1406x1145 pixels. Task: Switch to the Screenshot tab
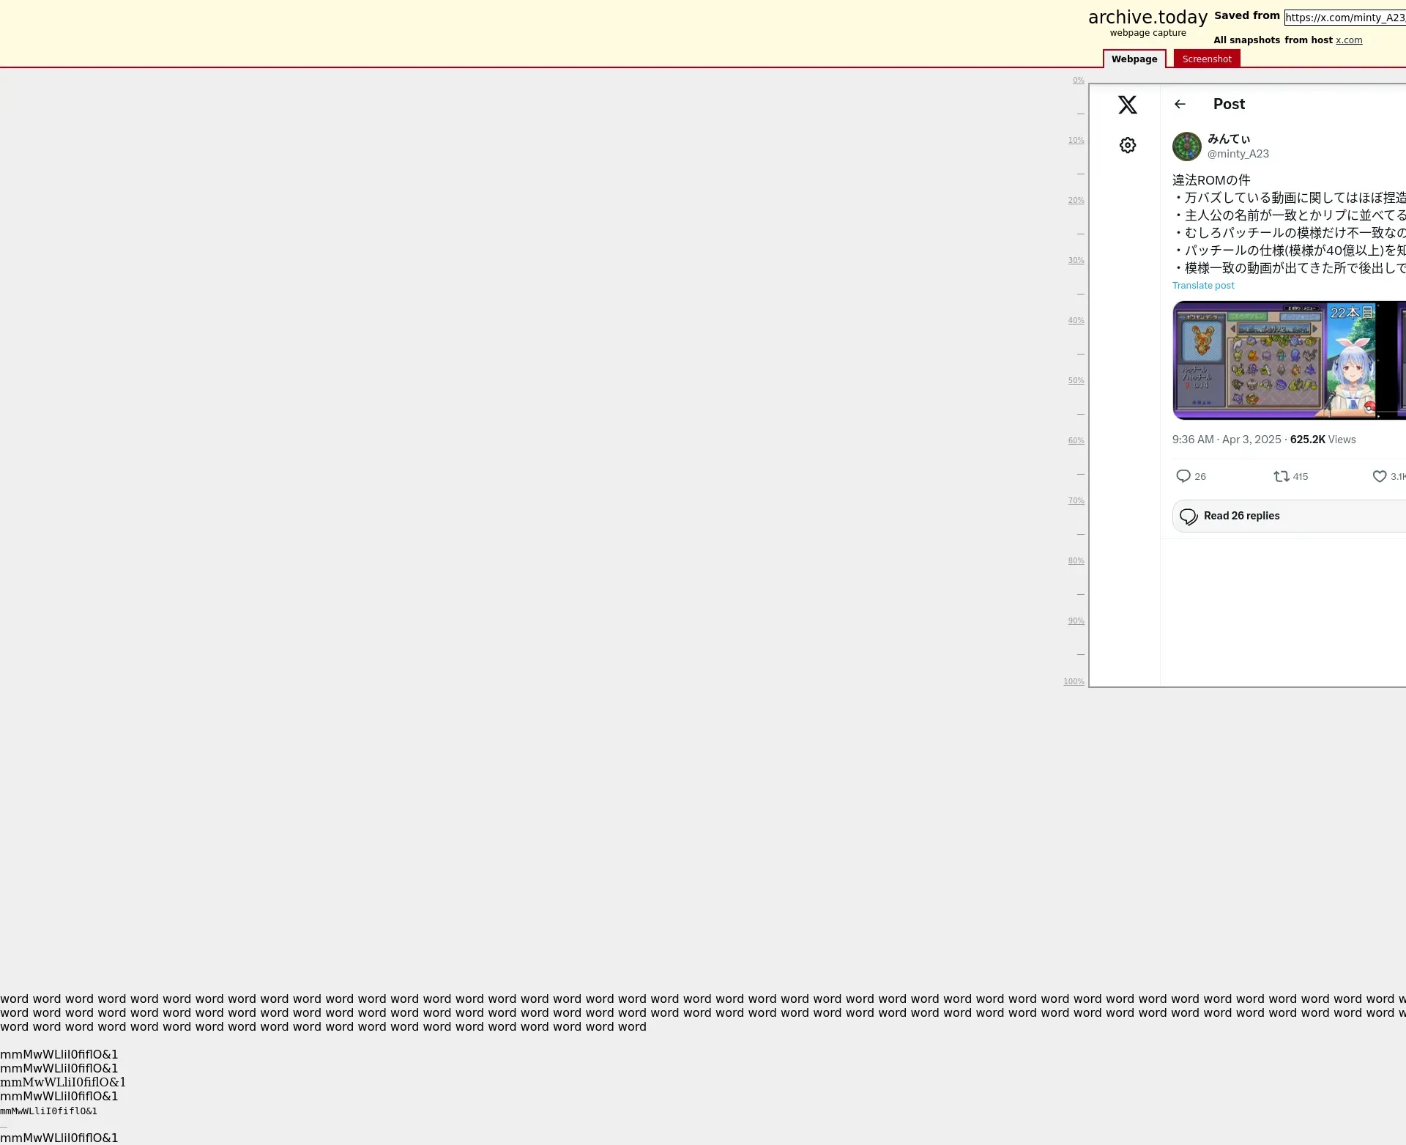1206,59
